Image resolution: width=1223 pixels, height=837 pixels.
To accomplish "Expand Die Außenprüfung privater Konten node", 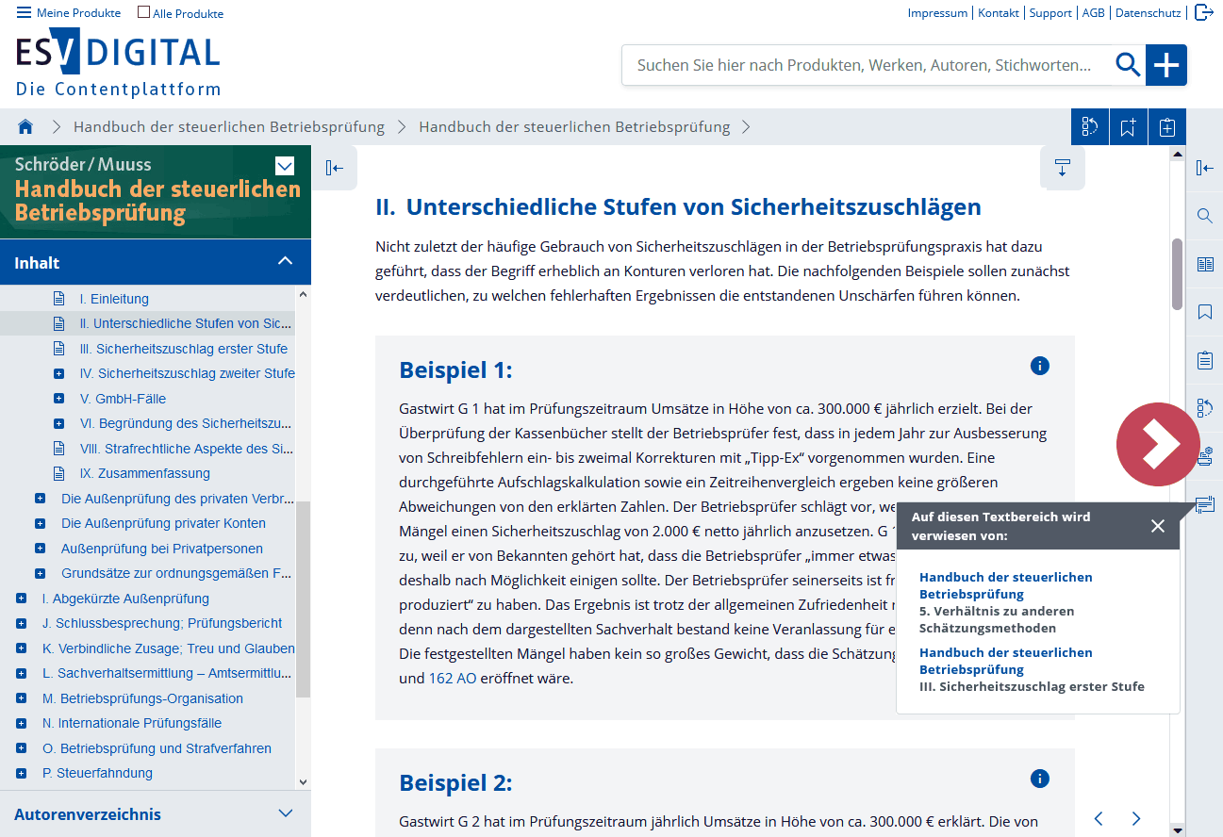I will pos(40,523).
